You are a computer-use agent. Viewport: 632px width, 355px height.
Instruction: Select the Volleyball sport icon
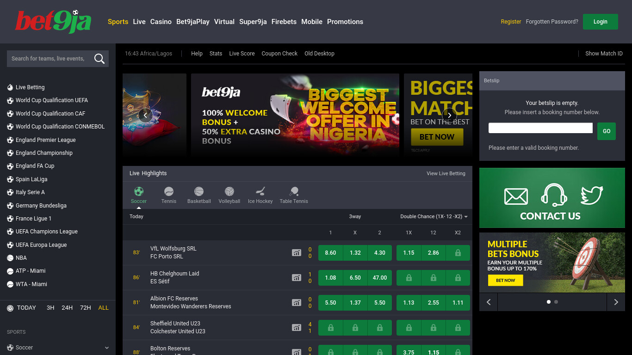point(229,191)
